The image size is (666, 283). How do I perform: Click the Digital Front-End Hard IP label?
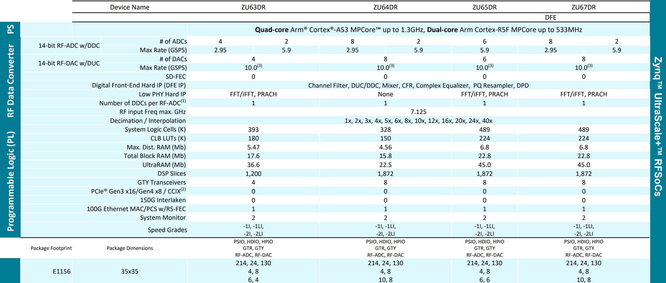[139, 85]
